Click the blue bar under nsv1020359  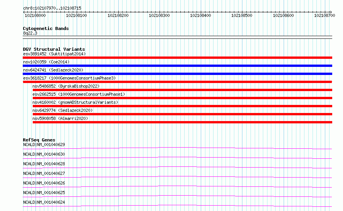click(177, 66)
